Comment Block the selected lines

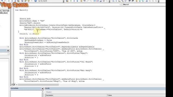point(139,1)
